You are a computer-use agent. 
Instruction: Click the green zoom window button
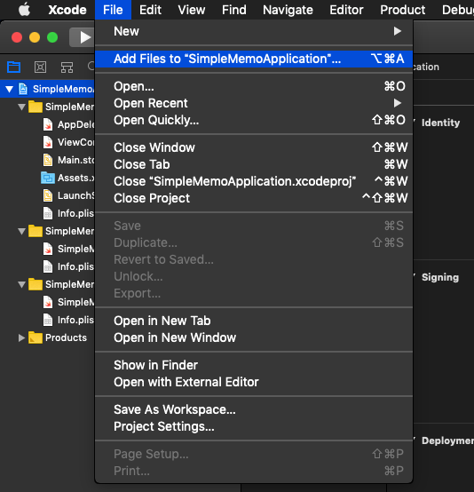click(x=52, y=37)
